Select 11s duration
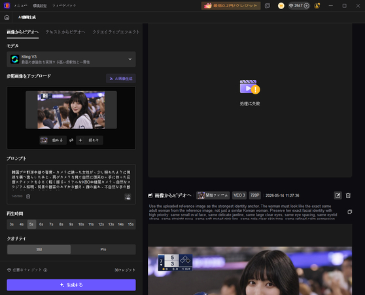365x295 pixels. [91, 224]
